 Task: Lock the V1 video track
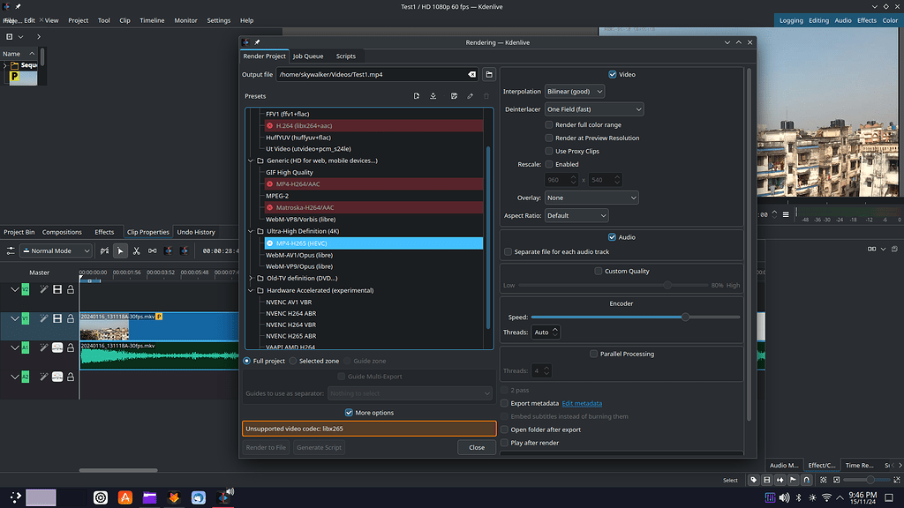[71, 318]
